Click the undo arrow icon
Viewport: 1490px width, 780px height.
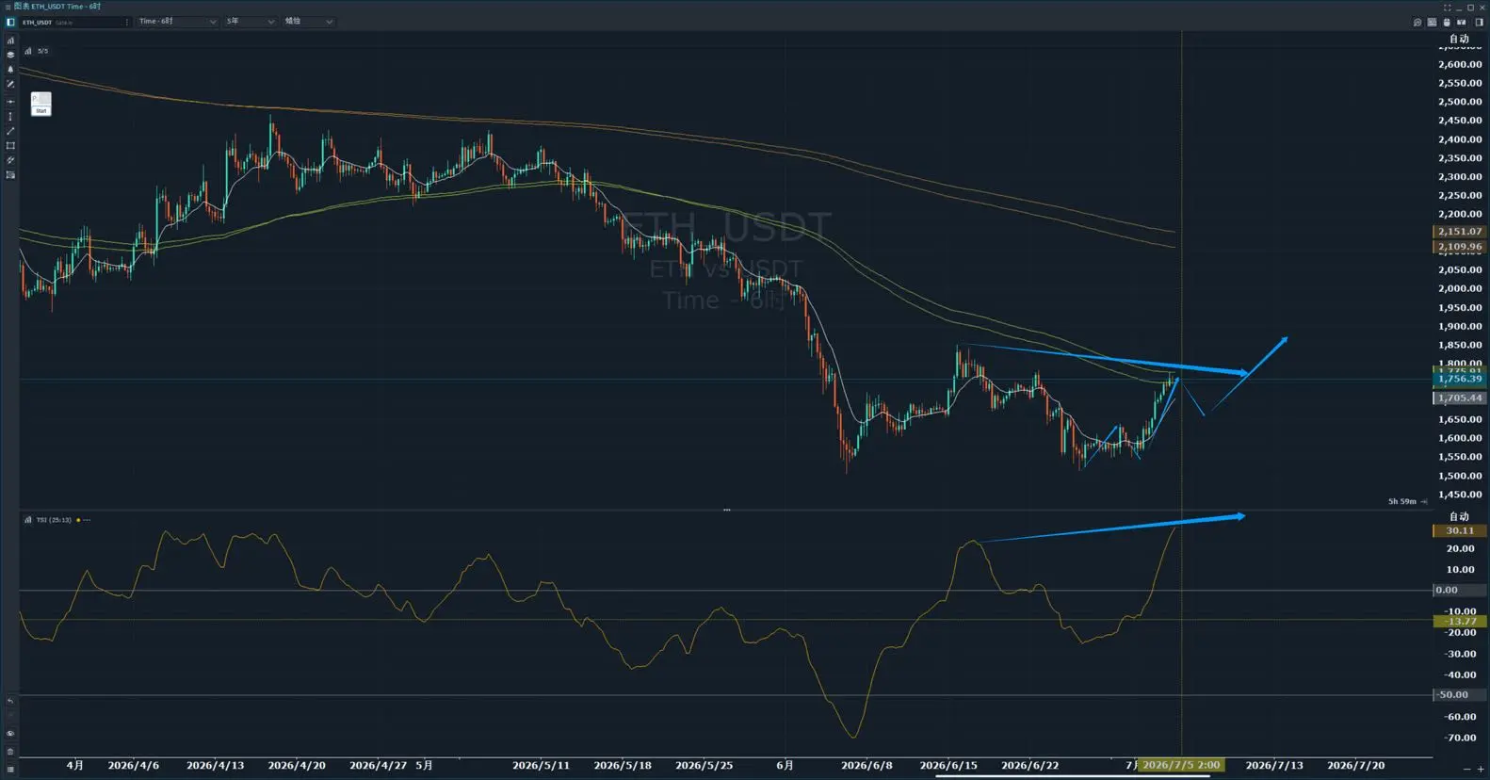coord(10,701)
